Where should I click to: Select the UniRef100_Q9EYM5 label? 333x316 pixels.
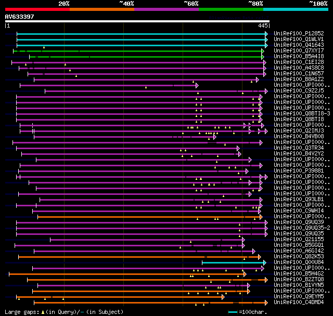point(299,297)
